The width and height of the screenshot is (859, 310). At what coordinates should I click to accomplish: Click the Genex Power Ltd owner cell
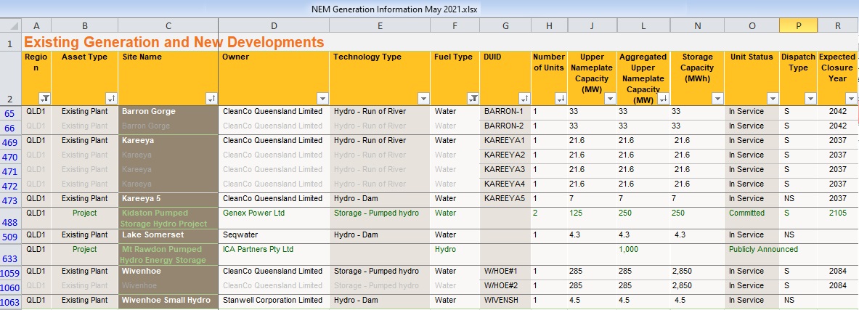274,218
